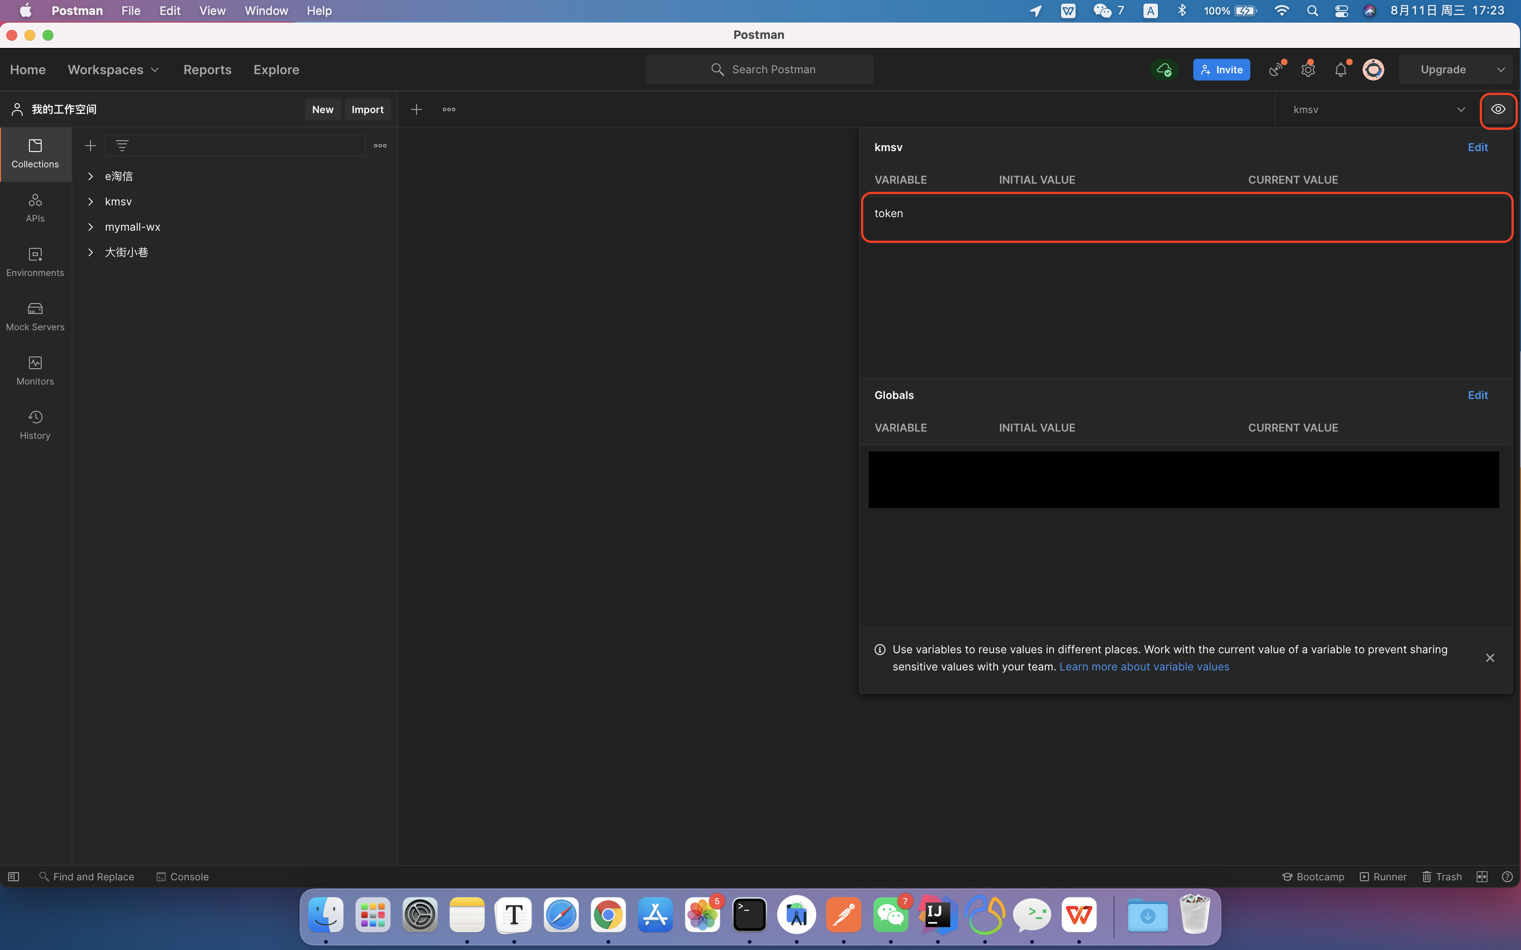Click the notifications bell icon
The height and width of the screenshot is (950, 1521).
point(1340,70)
